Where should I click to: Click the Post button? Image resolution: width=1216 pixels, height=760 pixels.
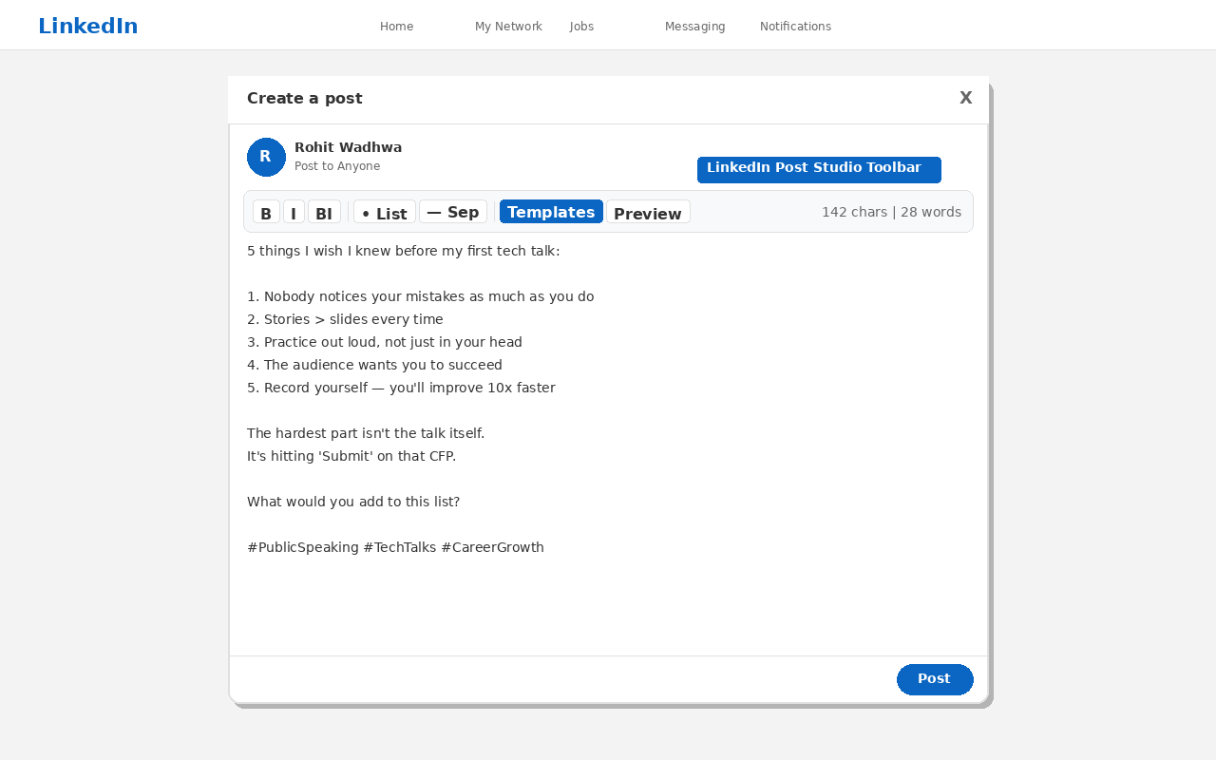click(934, 679)
